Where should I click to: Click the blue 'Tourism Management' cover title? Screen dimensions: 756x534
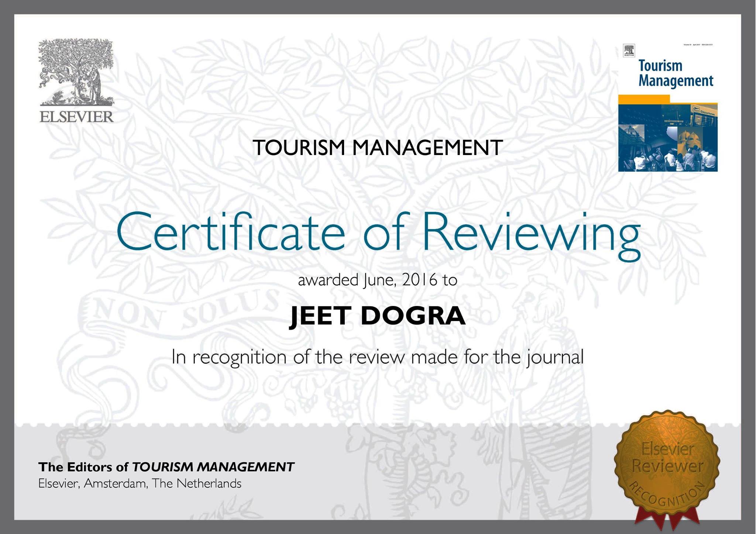pyautogui.click(x=676, y=73)
